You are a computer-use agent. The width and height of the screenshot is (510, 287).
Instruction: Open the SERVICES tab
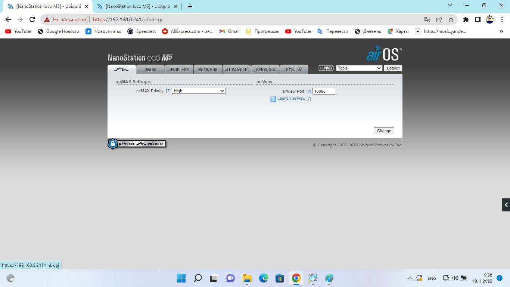pos(265,70)
